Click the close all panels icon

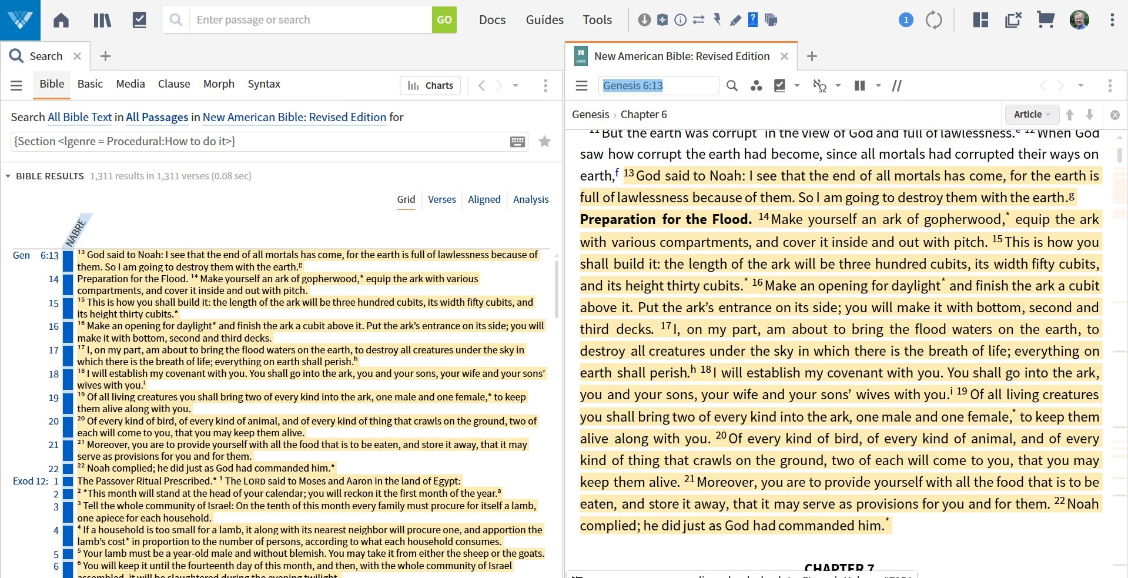pos(1013,20)
